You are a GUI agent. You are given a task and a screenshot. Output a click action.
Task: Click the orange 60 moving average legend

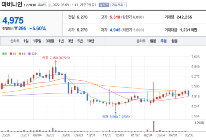(22, 54)
